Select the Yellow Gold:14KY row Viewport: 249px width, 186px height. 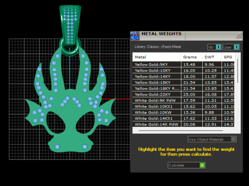coord(184,76)
